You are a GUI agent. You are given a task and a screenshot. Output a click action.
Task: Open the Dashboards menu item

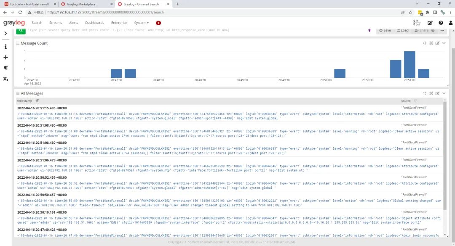point(95,23)
